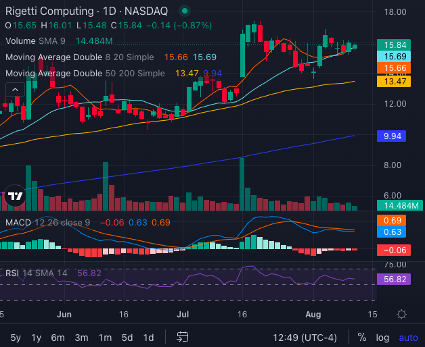Toggle percent scale mode
This screenshot has height=347, width=425.
coord(362,338)
